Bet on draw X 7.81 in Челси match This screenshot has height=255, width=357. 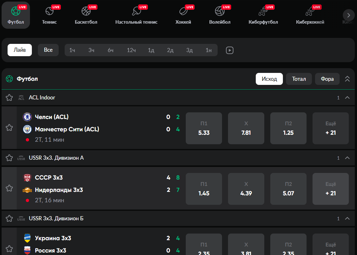pos(246,128)
